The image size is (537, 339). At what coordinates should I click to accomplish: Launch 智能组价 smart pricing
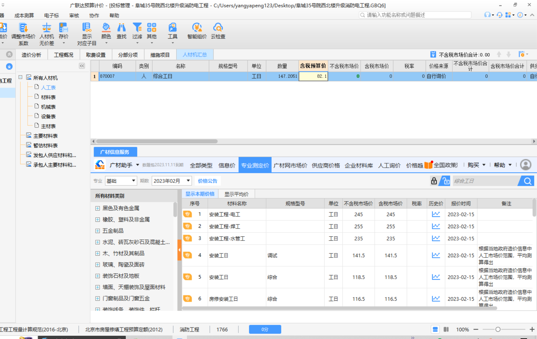(x=197, y=31)
